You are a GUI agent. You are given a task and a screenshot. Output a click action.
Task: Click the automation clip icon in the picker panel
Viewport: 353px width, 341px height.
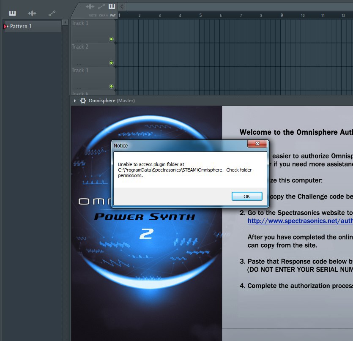[x=52, y=13]
